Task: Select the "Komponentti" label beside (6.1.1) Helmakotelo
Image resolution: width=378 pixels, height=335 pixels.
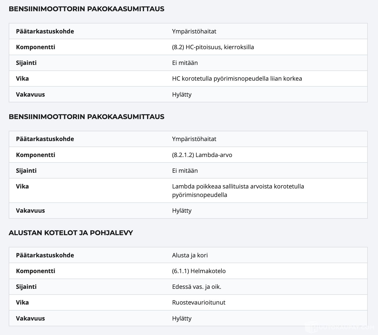Action: 35,271
